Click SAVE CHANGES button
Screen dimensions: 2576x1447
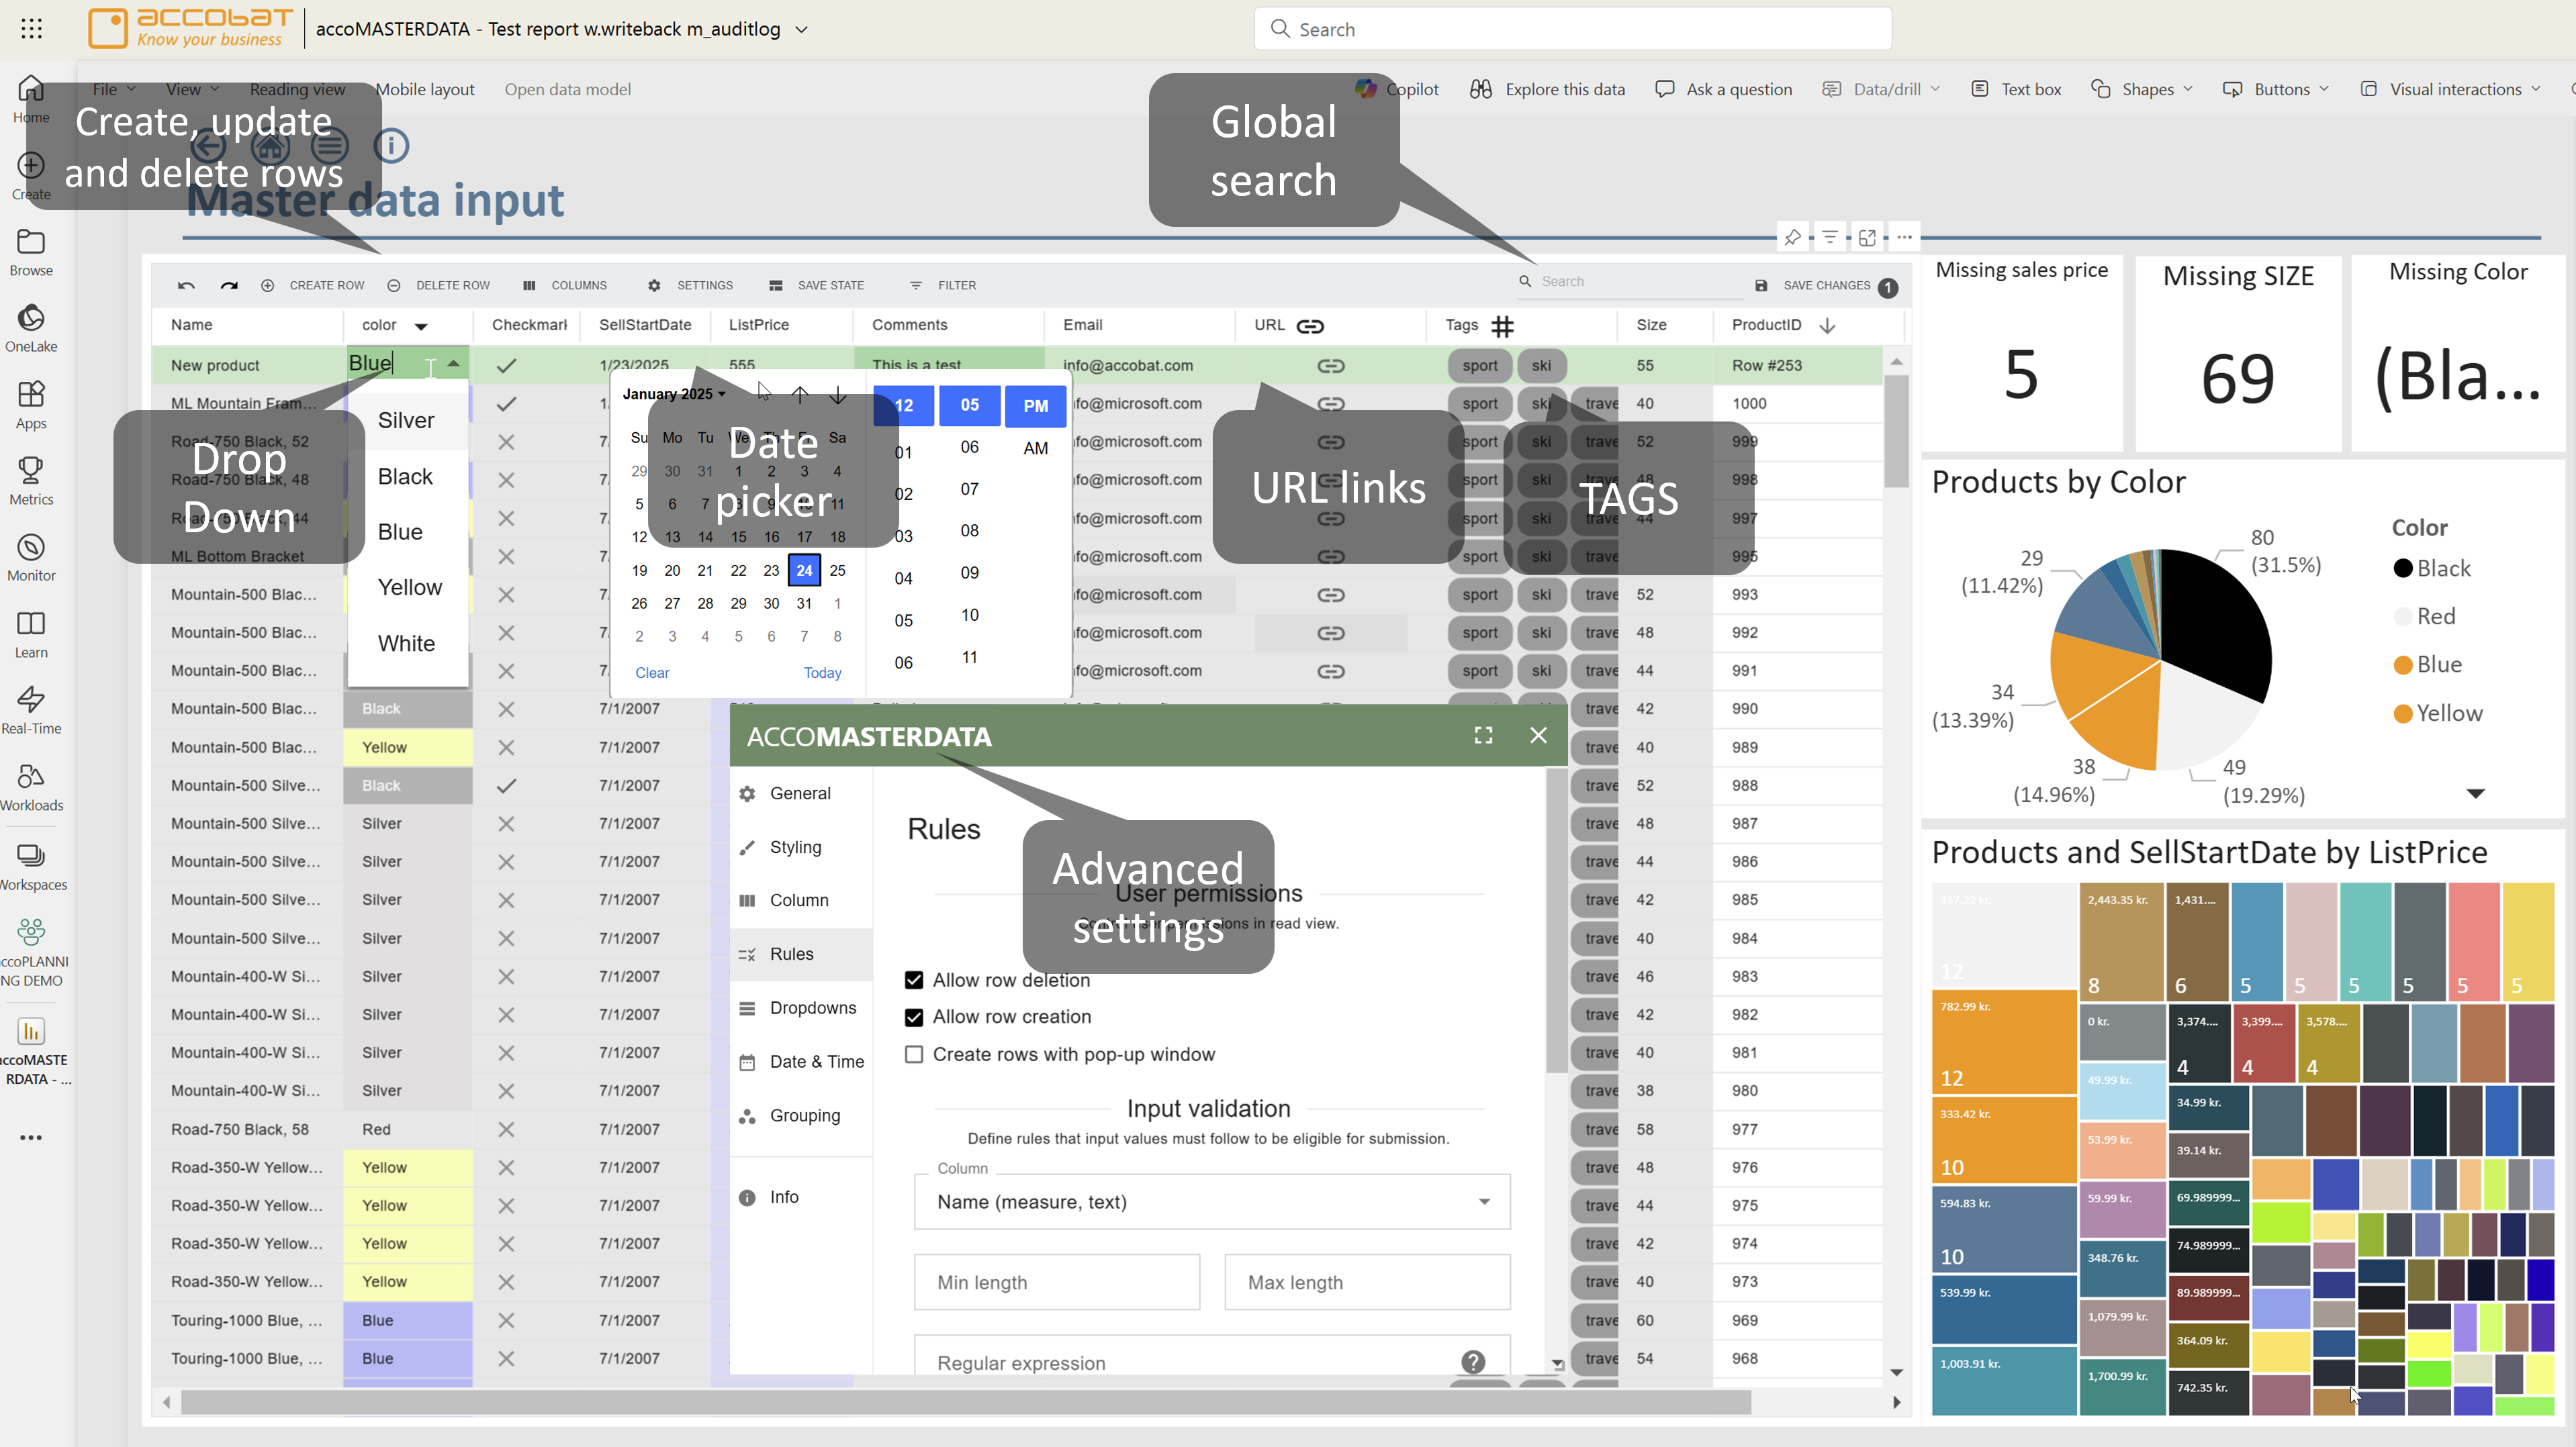click(x=1825, y=286)
